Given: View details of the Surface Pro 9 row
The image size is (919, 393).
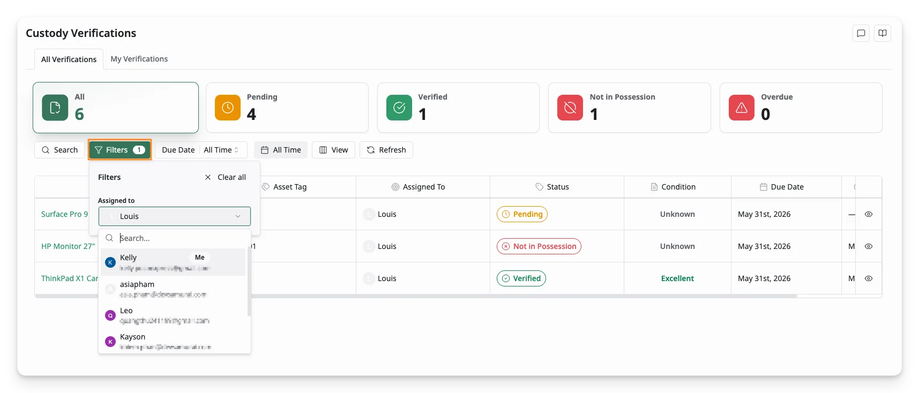Looking at the screenshot, I should (869, 214).
